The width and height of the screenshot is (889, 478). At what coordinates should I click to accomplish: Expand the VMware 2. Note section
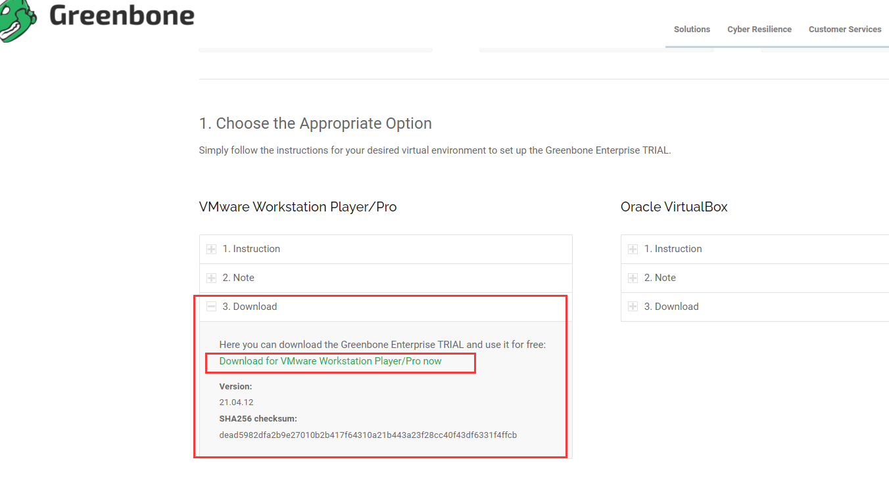(x=386, y=278)
